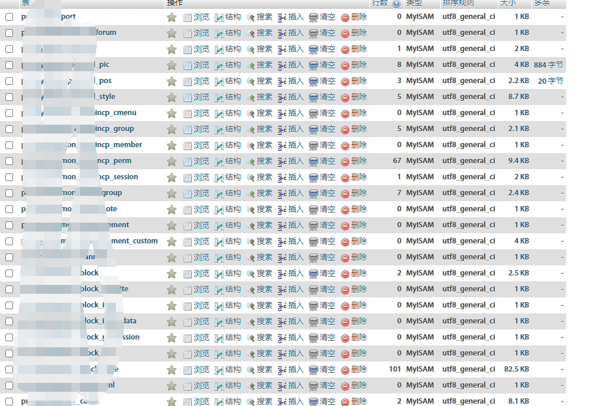Check the box for the _pic table row
This screenshot has height=406, width=616.
(x=9, y=65)
